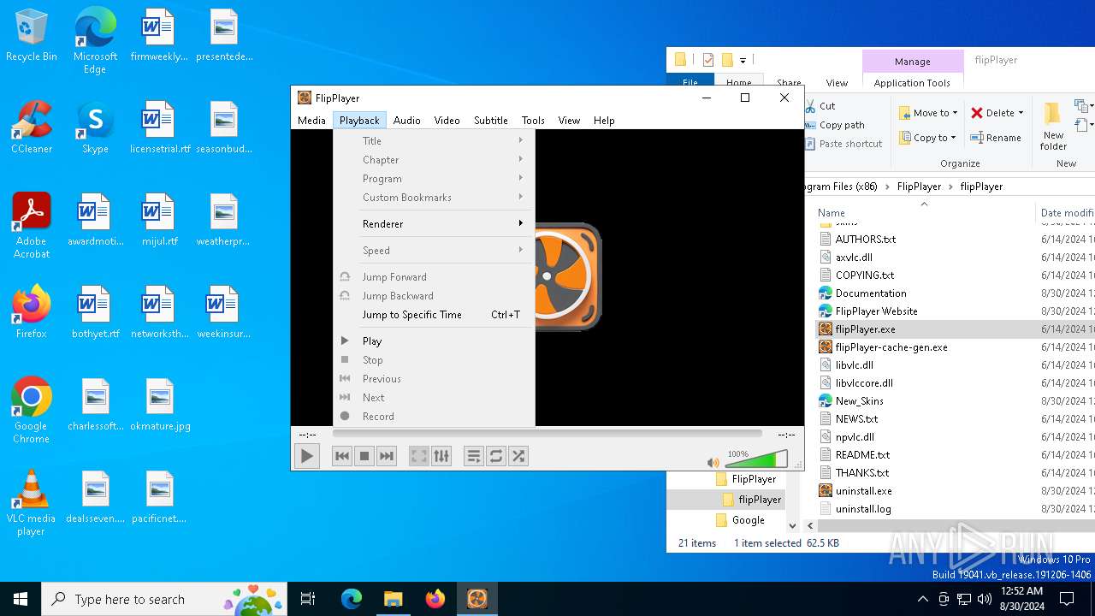
Task: Select Record in Playback menu
Action: [x=434, y=417]
